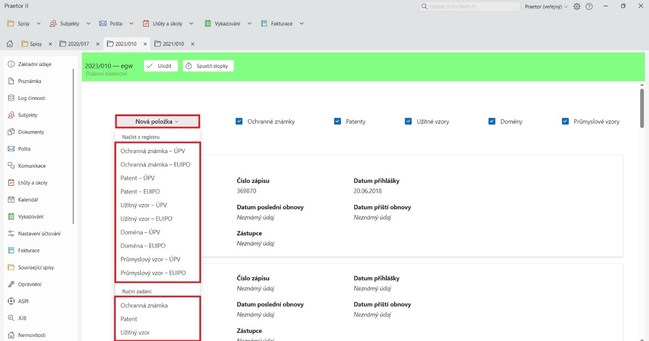Open the Fakturace dropdown in top bar
The image size is (649, 341).
coord(302,23)
